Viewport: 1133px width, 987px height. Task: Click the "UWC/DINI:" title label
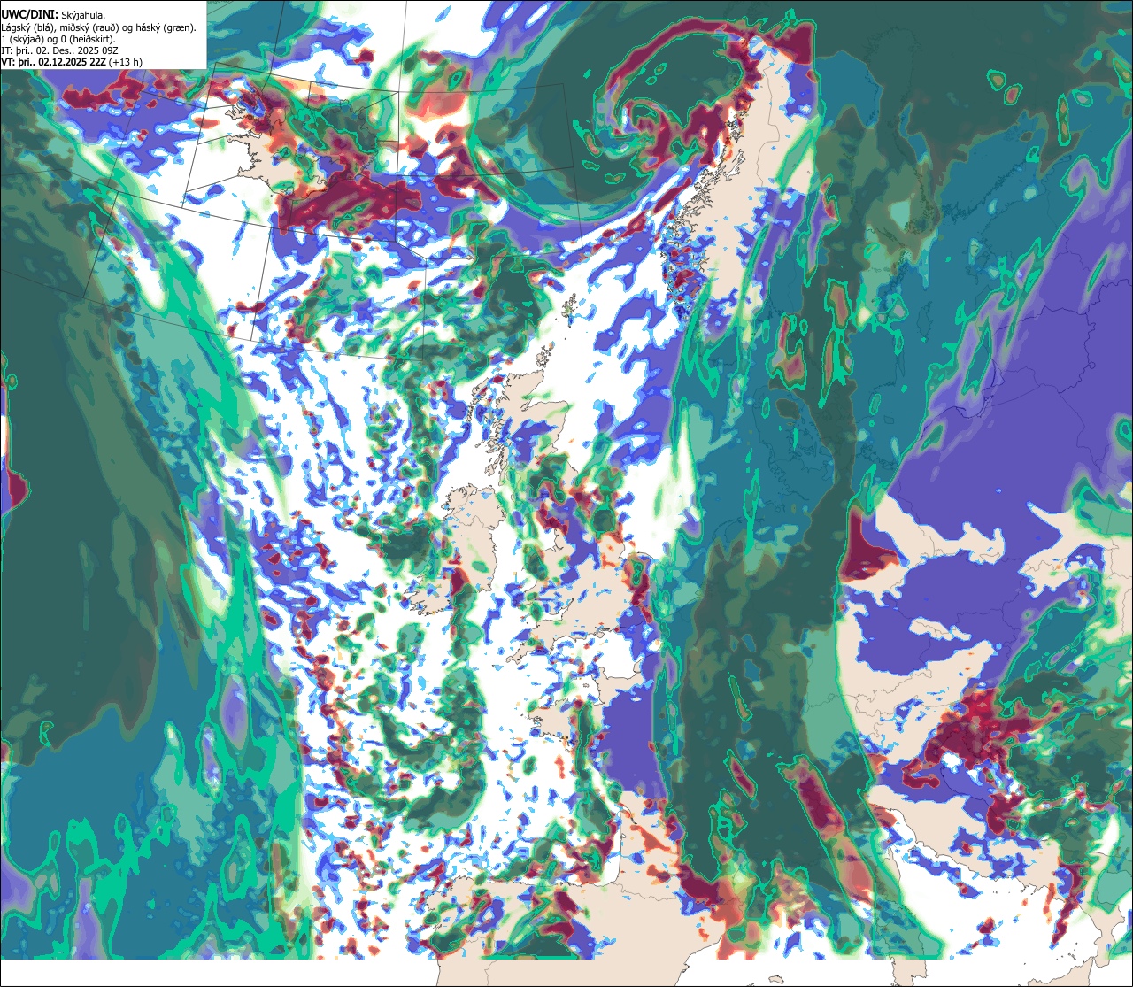(x=30, y=14)
